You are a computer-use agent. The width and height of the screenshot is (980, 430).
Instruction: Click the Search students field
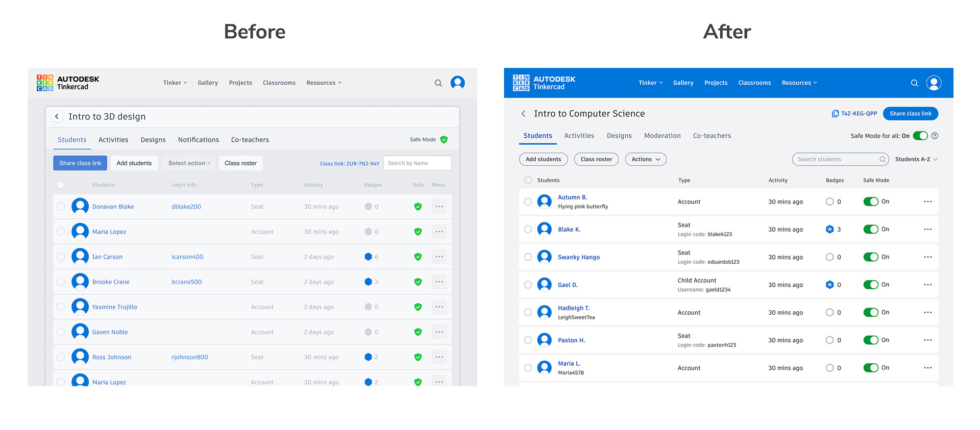point(840,159)
